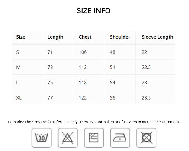Click the Shoulder column header
Screen dimensions: 189x151
pyautogui.click(x=120, y=37)
